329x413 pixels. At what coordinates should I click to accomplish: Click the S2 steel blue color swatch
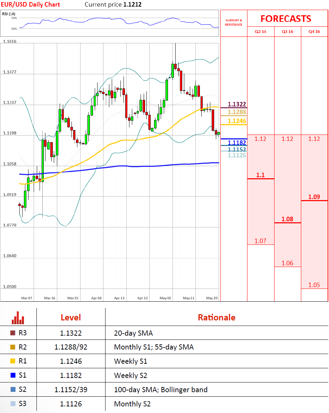(12, 389)
